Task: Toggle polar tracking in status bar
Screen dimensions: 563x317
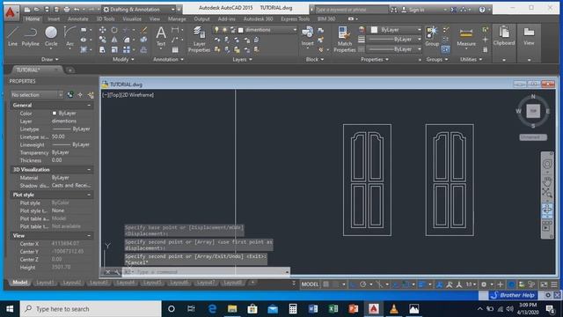Action: 362,284
